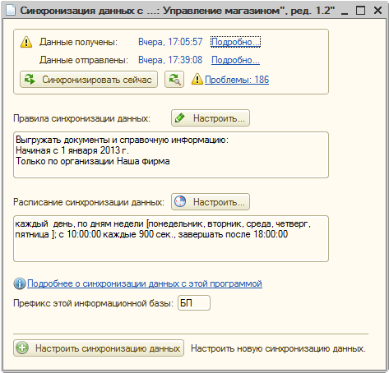Image resolution: width=389 pixels, height=373 pixels.
Task: Click the green pencil icon on rules Настроить
Action: pyautogui.click(x=180, y=118)
